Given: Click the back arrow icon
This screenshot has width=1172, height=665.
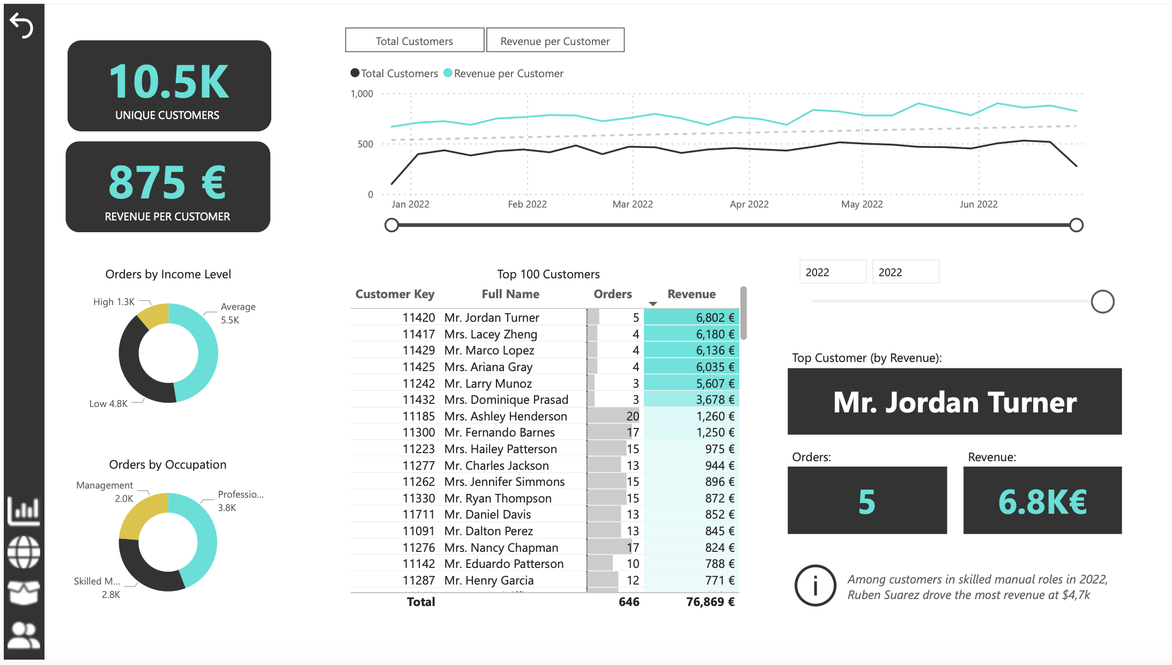Looking at the screenshot, I should (x=22, y=25).
